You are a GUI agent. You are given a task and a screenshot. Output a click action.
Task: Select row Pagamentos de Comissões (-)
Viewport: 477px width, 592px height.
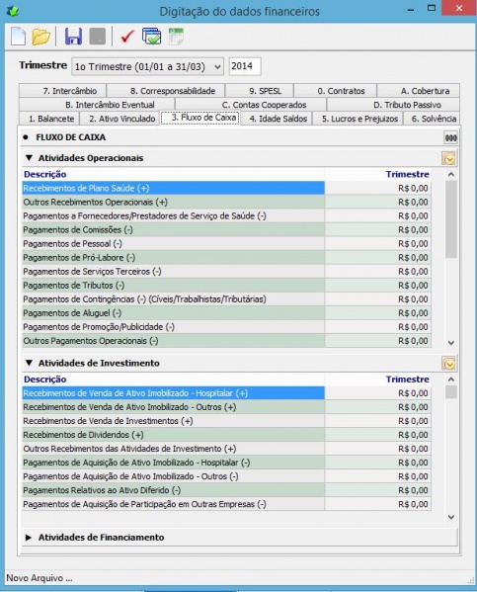click(x=226, y=230)
